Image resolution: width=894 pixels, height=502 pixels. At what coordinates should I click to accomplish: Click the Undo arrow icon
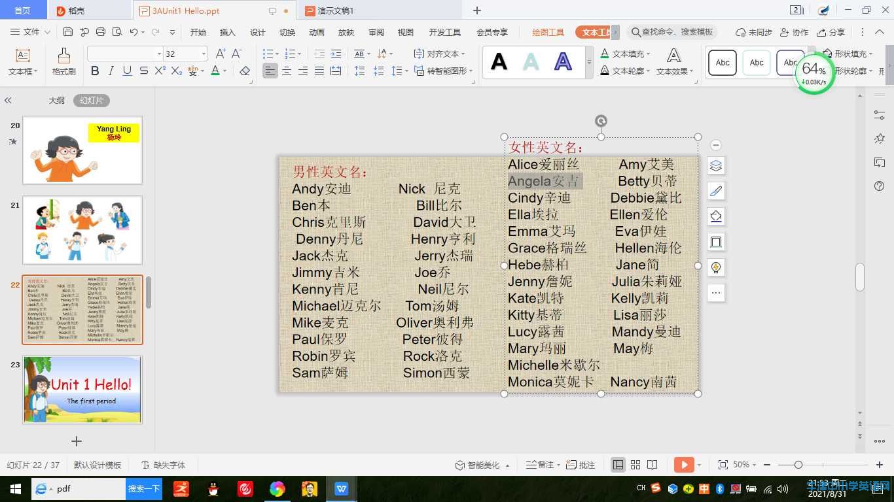[134, 32]
